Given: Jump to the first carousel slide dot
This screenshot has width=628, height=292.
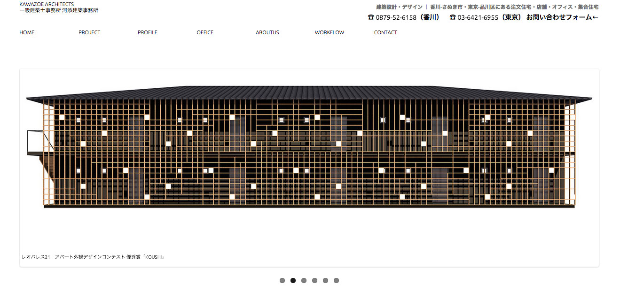Looking at the screenshot, I should tap(282, 281).
